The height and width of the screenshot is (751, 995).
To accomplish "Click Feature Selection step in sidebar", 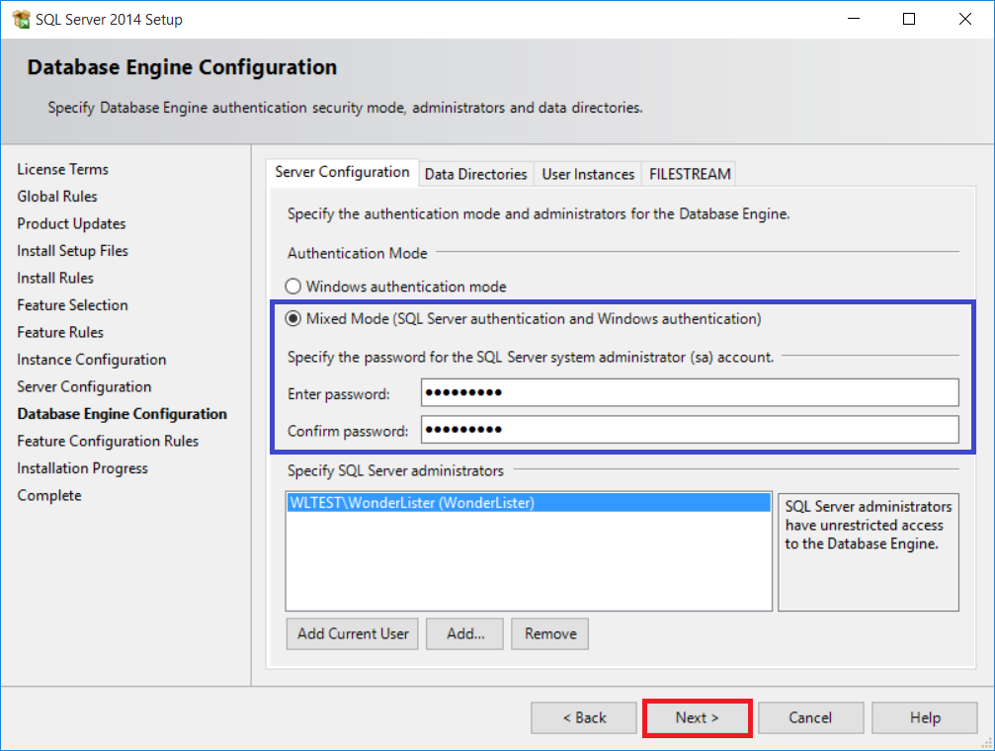I will 72,305.
